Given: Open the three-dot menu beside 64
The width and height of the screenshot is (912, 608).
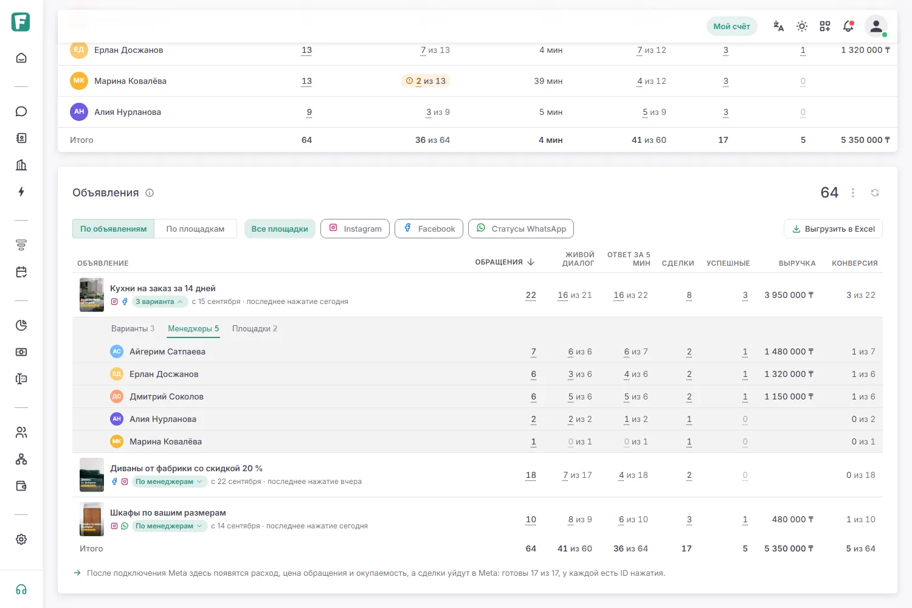Looking at the screenshot, I should pyautogui.click(x=853, y=193).
